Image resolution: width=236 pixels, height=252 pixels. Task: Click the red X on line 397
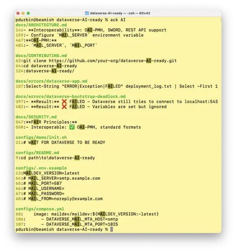64,102
